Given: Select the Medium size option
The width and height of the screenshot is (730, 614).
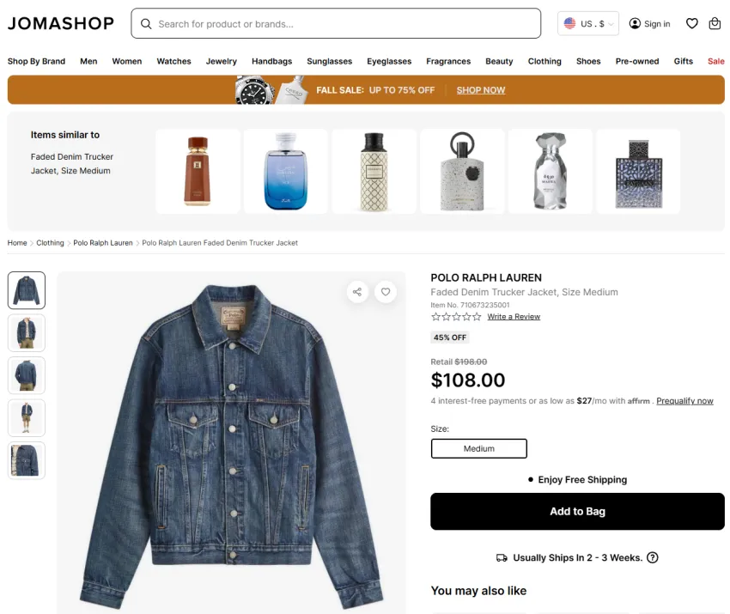Looking at the screenshot, I should pos(478,448).
